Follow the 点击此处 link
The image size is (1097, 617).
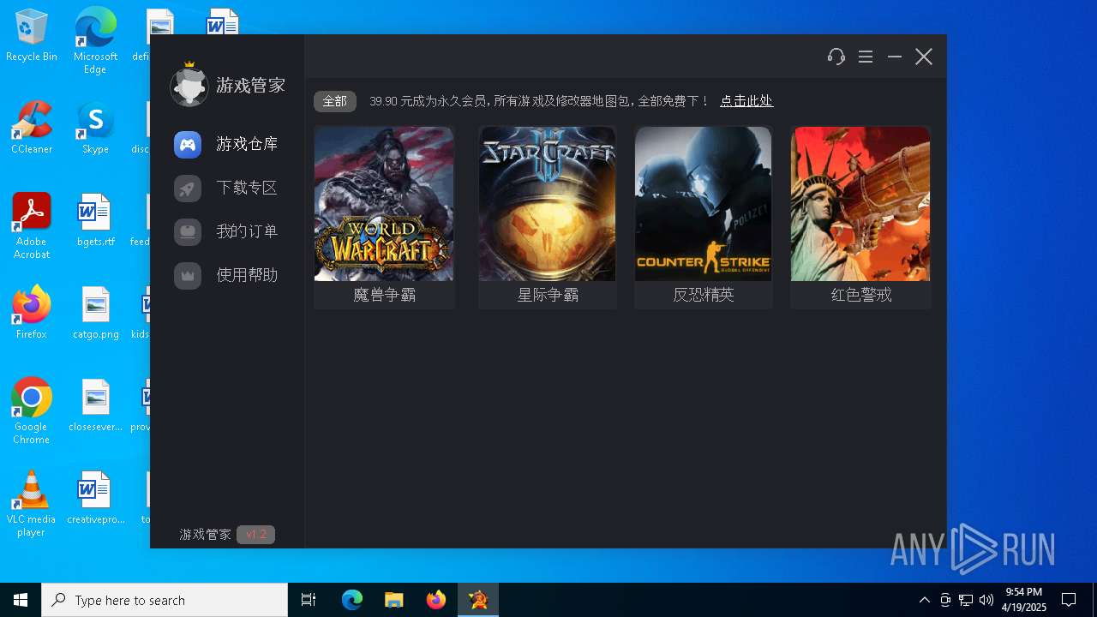pyautogui.click(x=746, y=101)
